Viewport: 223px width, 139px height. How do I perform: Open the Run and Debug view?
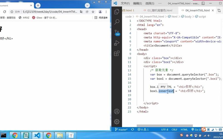pyautogui.click(x=117, y=43)
